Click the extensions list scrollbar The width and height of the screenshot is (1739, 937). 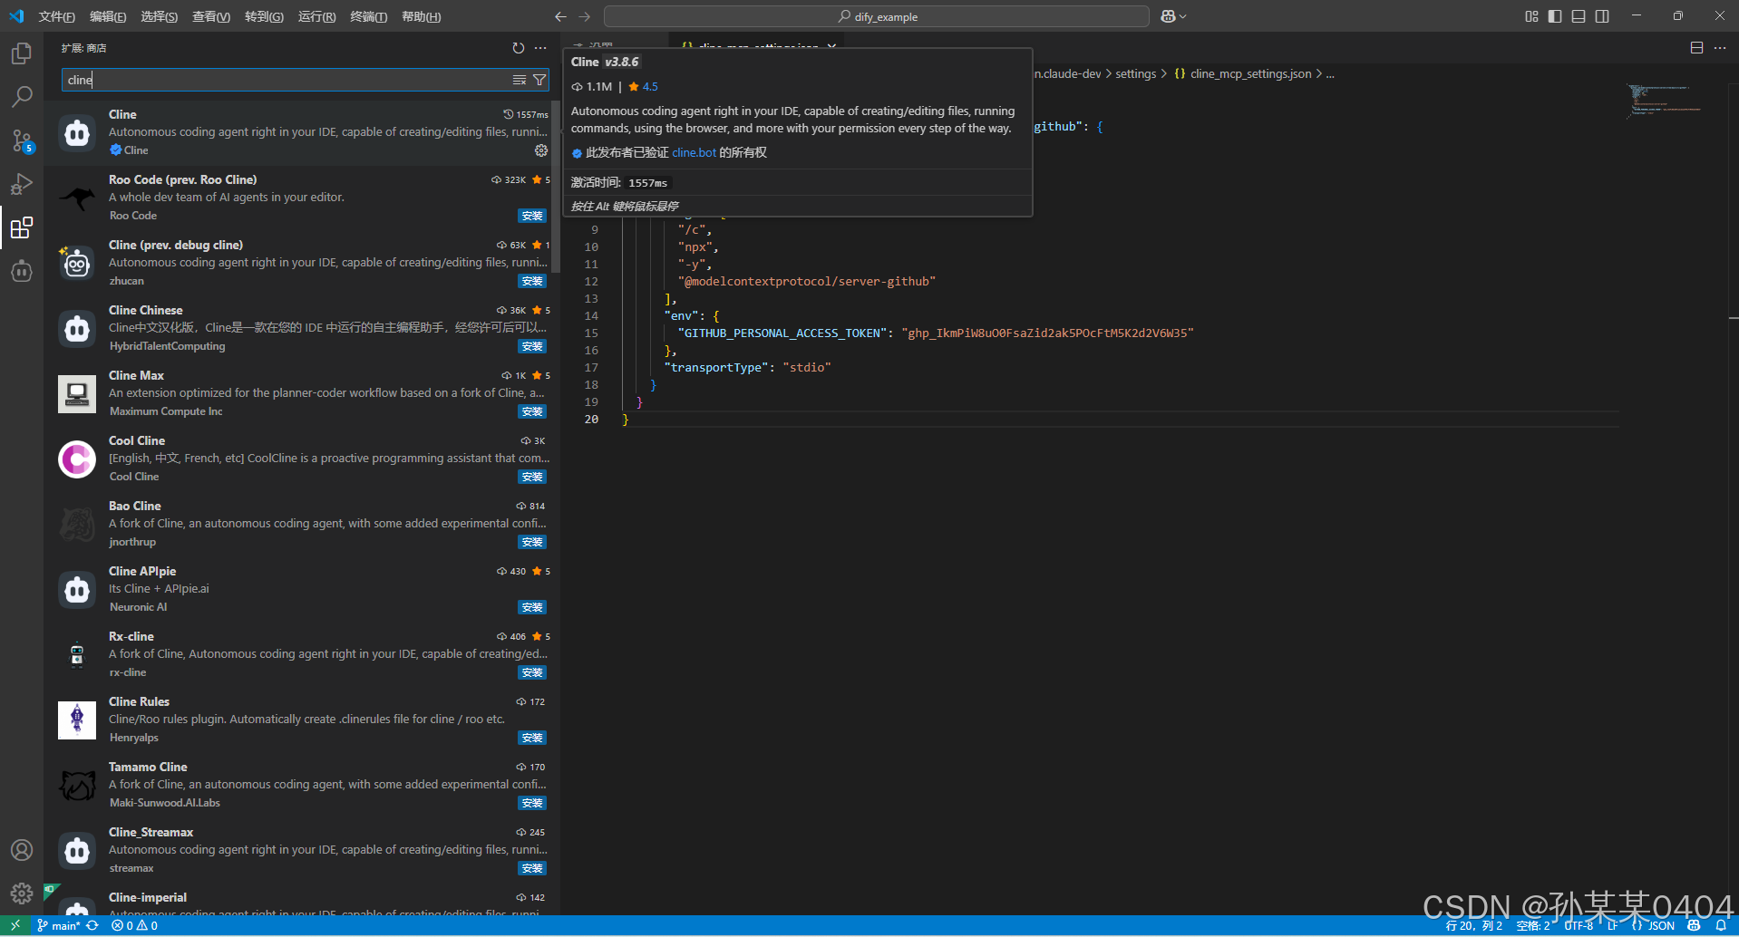coord(556,187)
